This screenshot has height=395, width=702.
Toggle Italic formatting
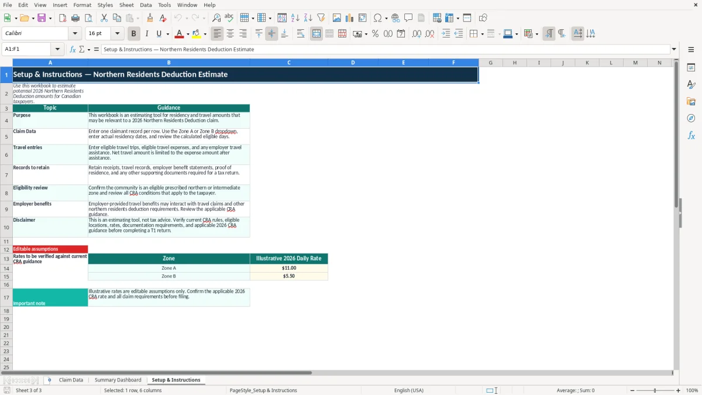pyautogui.click(x=147, y=34)
